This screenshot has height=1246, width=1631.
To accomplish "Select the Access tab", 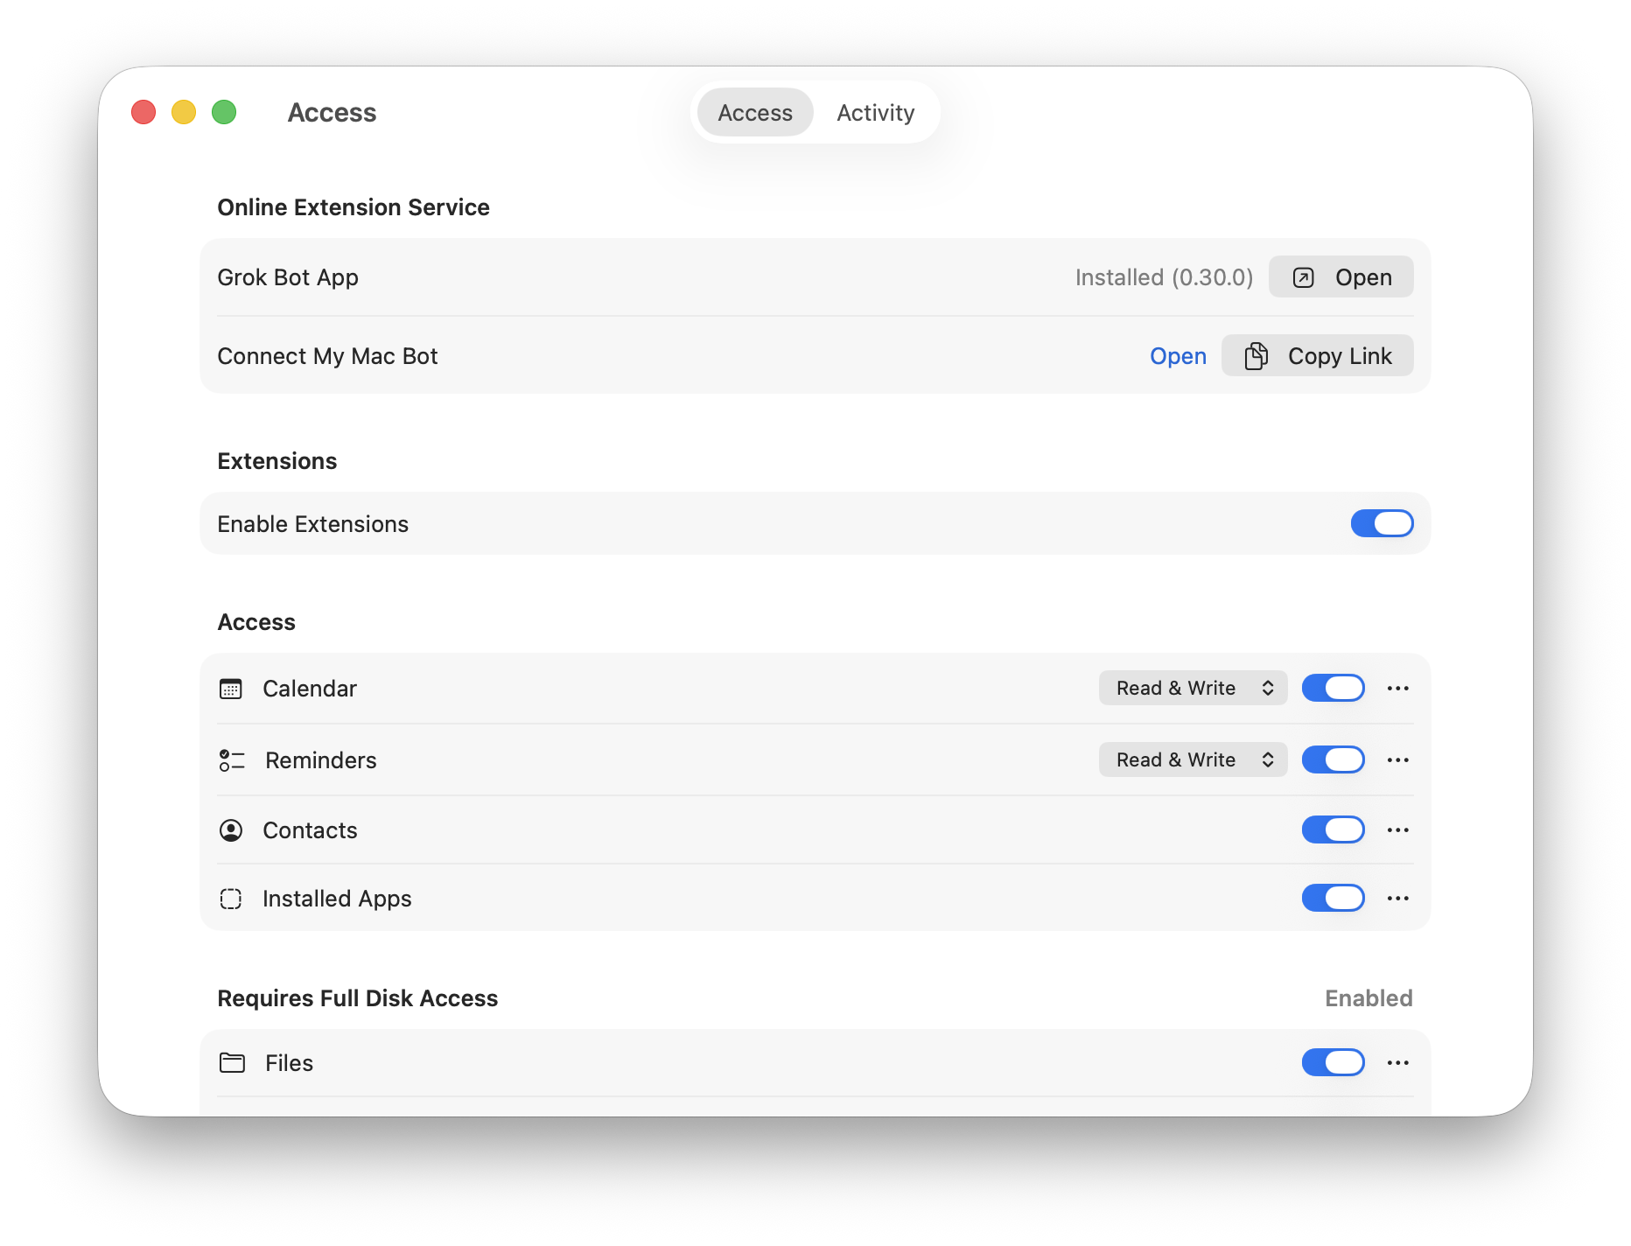I will coord(755,113).
